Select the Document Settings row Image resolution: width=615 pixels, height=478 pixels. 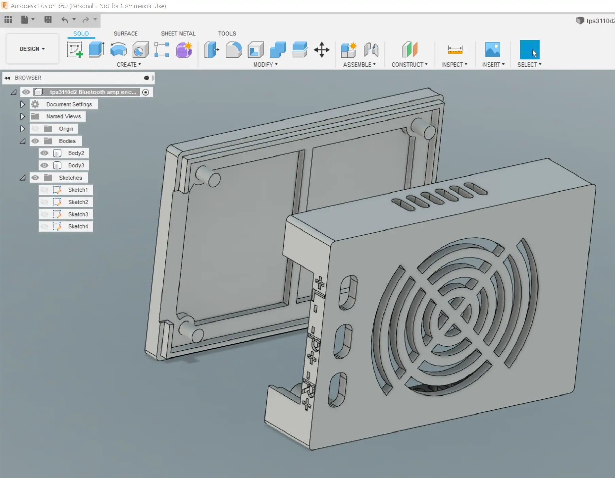pyautogui.click(x=64, y=104)
